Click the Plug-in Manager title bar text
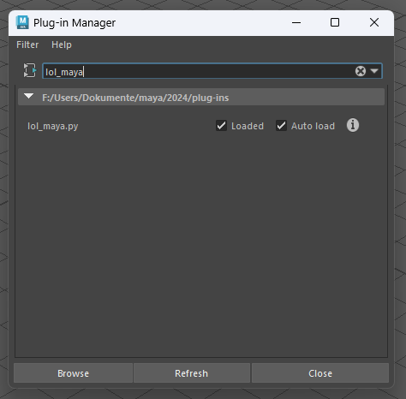Viewport: 406px width, 399px height. pyautogui.click(x=75, y=23)
